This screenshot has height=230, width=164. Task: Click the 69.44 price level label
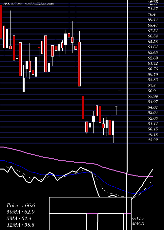[x=153, y=20]
